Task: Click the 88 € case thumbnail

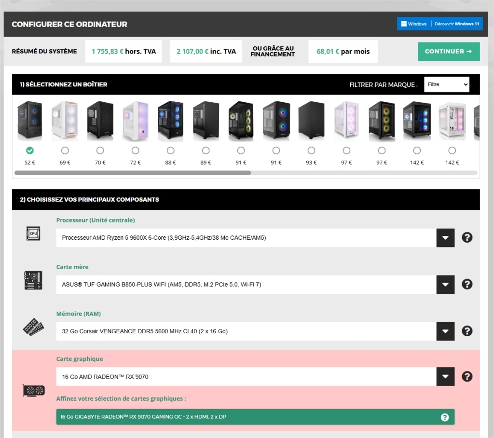Action: pos(170,121)
